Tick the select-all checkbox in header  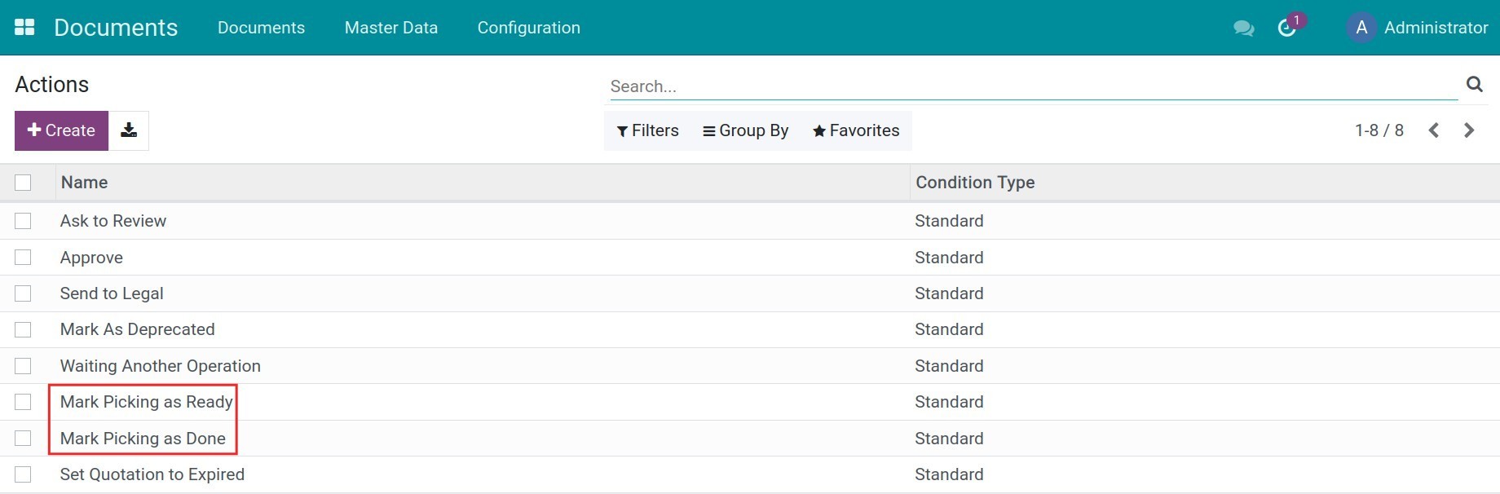[23, 183]
